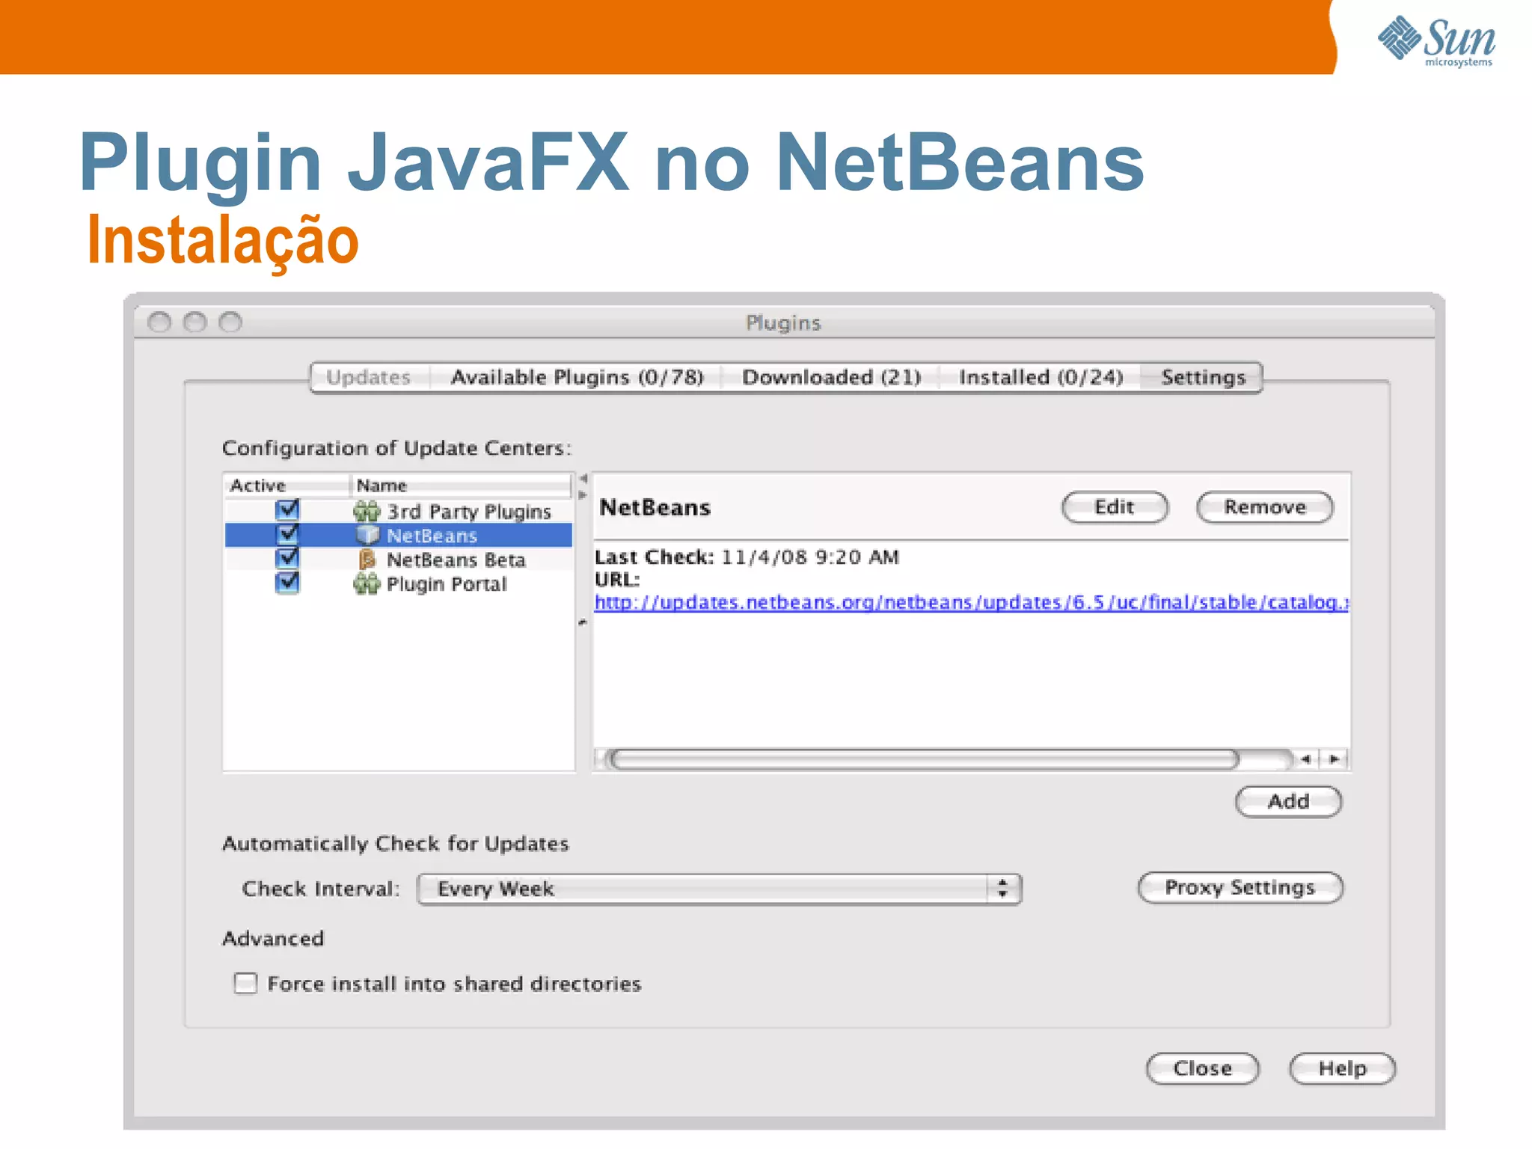Screen dimensions: 1532x1149
Task: Click the NetBeans Beta icon
Action: (367, 560)
